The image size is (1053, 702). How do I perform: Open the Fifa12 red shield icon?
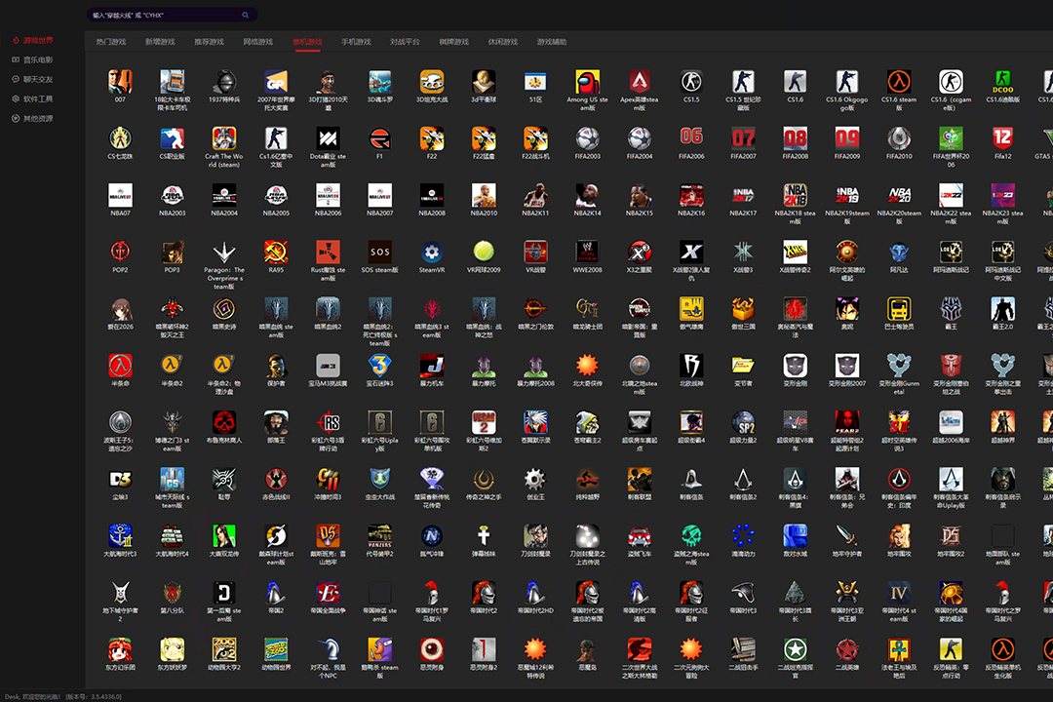pos(1002,139)
